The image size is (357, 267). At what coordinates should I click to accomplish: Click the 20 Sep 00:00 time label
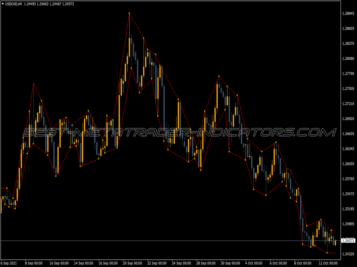click(x=132, y=263)
